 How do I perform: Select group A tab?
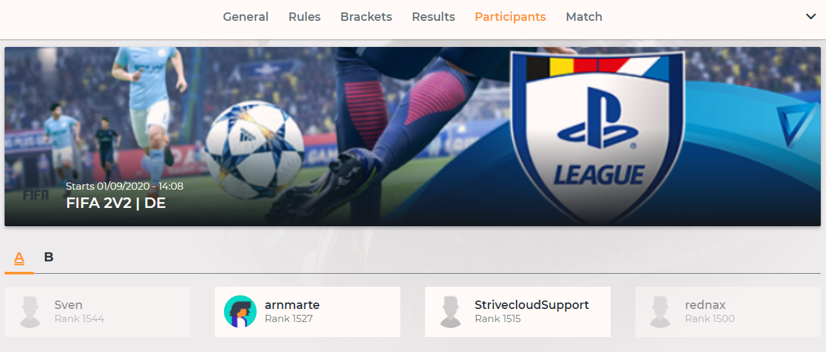[x=20, y=258]
